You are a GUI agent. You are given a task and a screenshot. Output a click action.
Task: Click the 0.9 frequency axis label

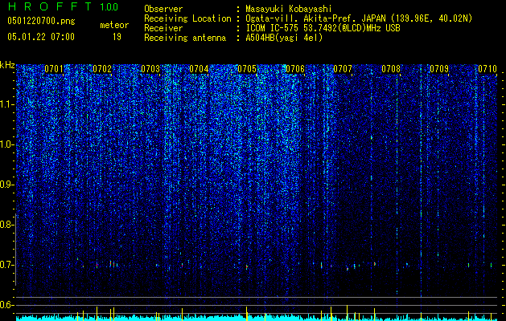point(7,185)
